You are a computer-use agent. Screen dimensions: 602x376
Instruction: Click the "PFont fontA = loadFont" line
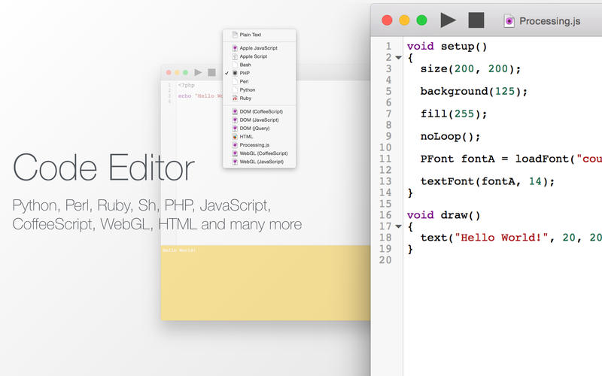511,159
